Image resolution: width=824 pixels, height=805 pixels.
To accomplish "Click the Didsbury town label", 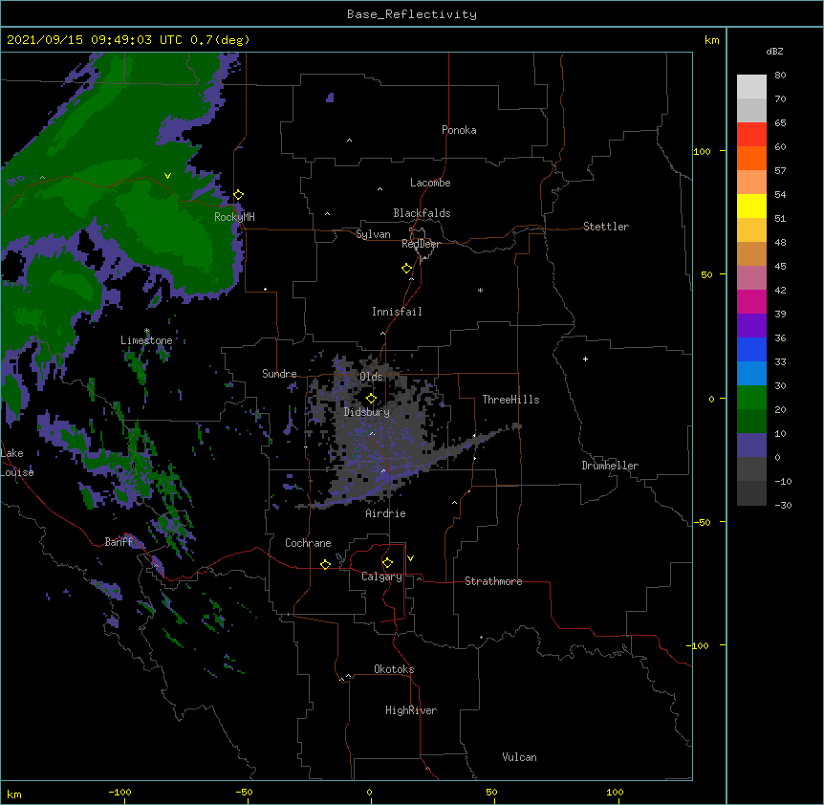I will [367, 412].
